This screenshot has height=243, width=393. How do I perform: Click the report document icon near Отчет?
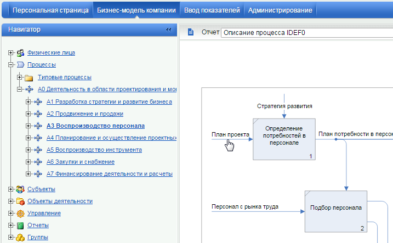coord(191,32)
